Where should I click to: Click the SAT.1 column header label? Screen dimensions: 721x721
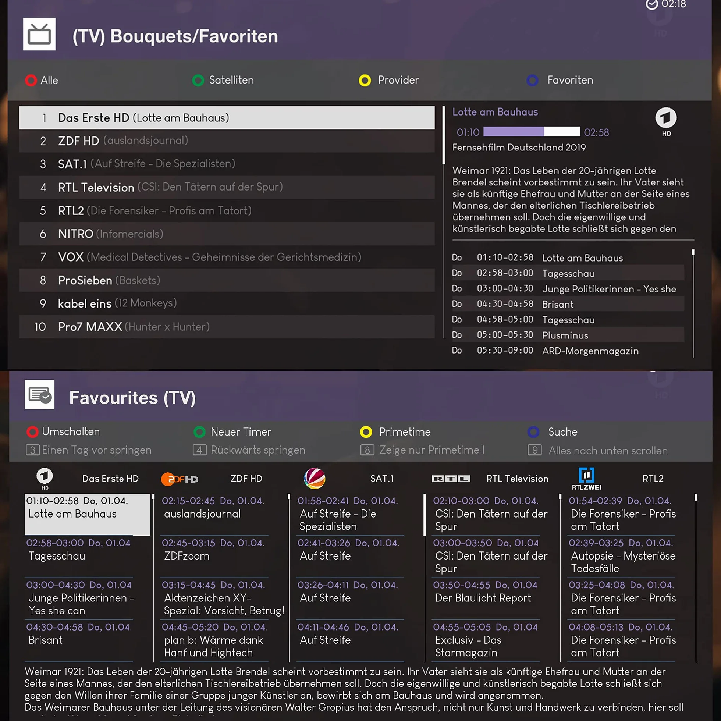pos(382,479)
